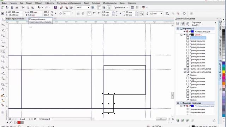Select the Freehand drawing tool
Screen dimensions: 226x127
pos(2,42)
